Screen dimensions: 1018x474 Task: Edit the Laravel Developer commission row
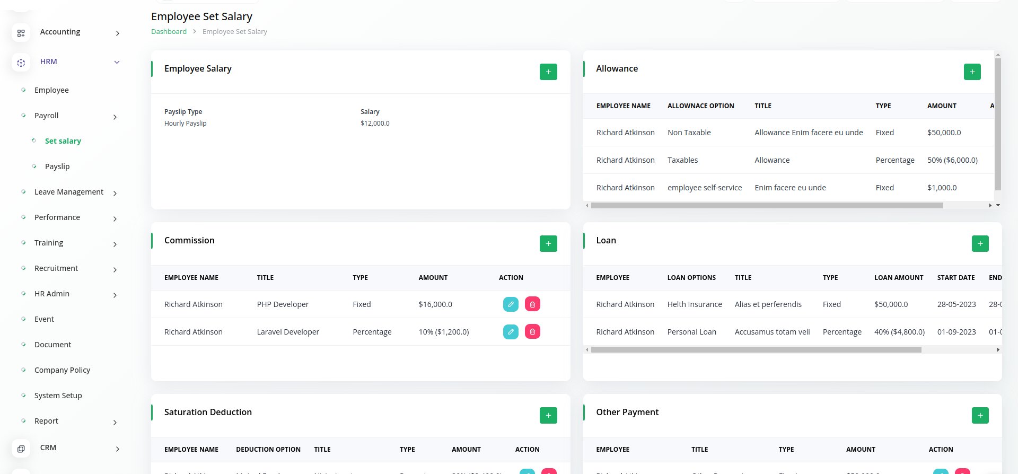tap(511, 332)
